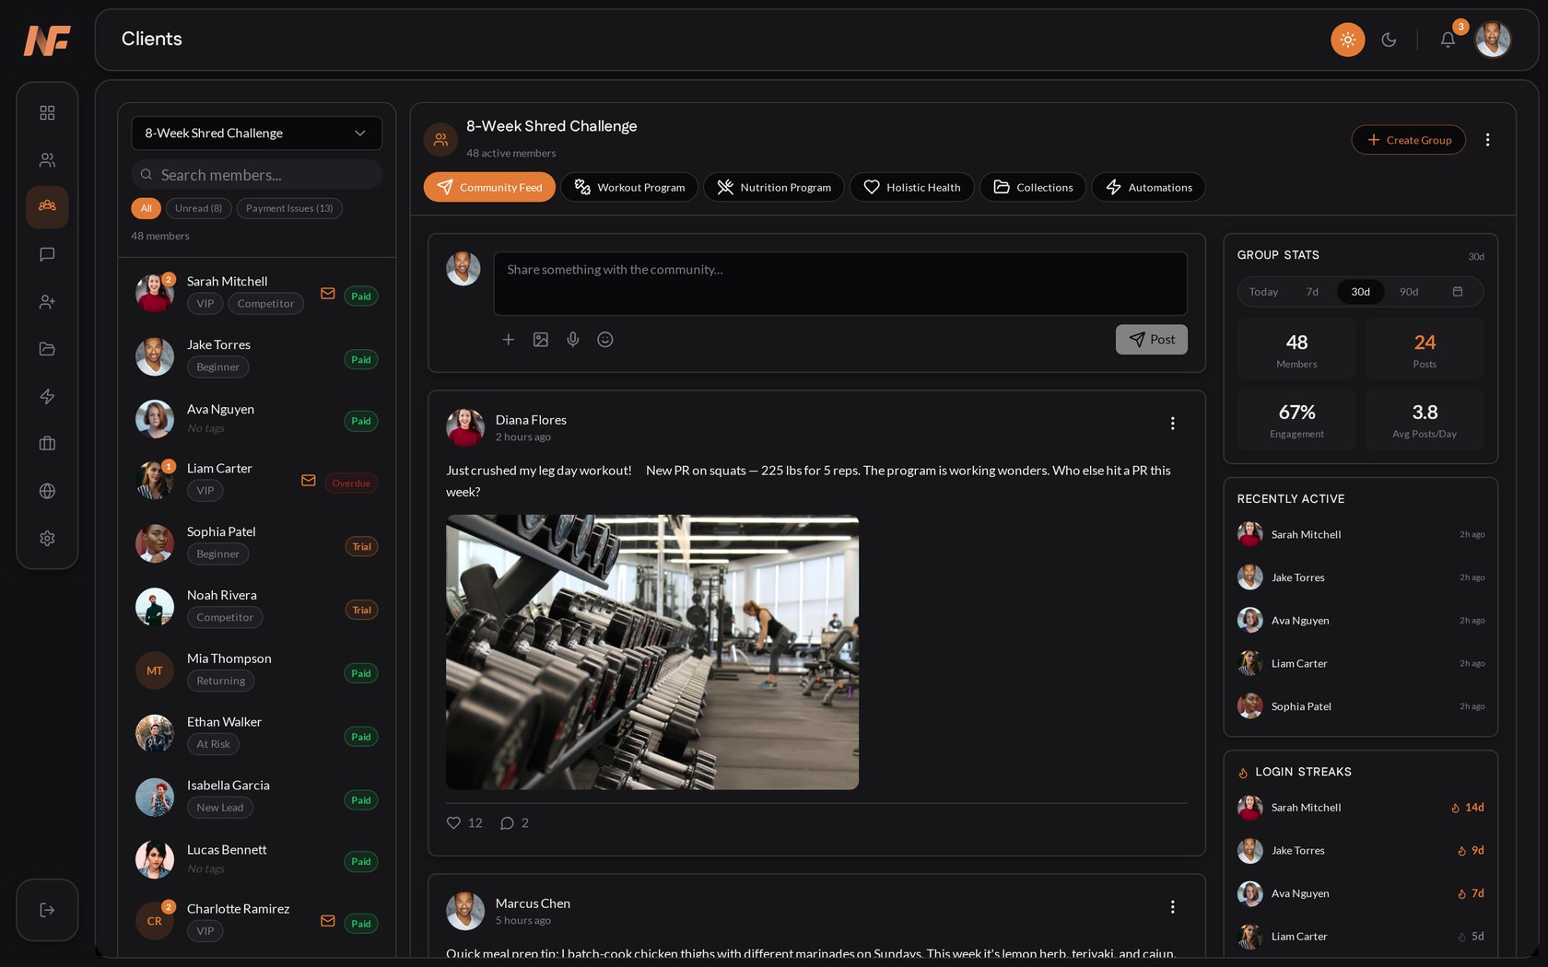The width and height of the screenshot is (1548, 967).
Task: Filter members by Unread (8)
Action: click(198, 208)
